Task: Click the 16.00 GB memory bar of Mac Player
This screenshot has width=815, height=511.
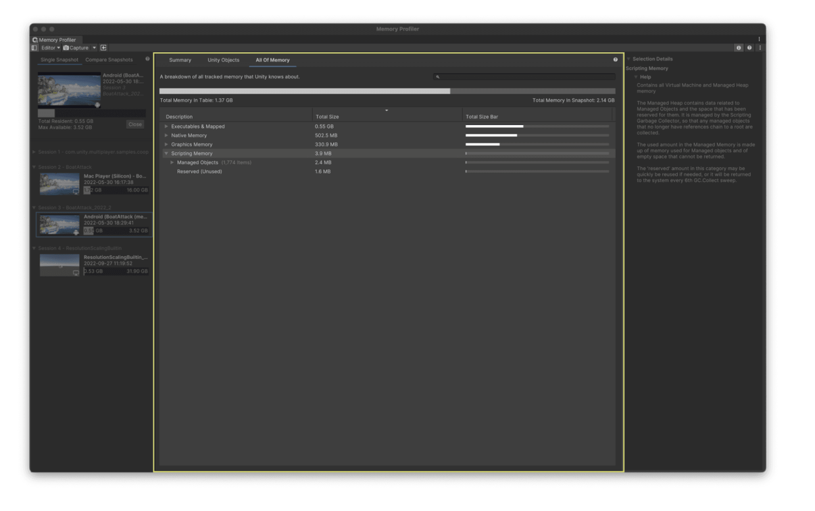Action: pos(116,190)
